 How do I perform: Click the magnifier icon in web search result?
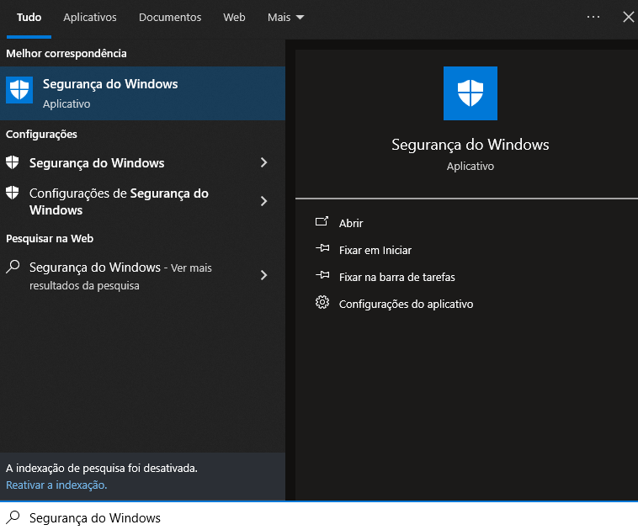[x=13, y=268]
